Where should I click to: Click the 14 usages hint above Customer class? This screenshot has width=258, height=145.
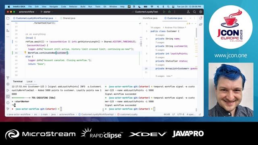click(x=156, y=28)
